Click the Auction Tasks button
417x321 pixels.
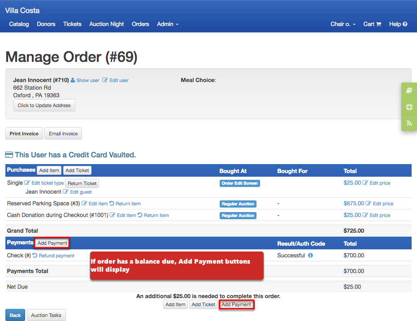[46, 315]
